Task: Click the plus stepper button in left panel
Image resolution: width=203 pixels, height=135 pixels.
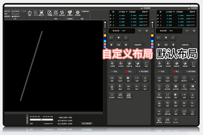Action: [x=146, y=30]
